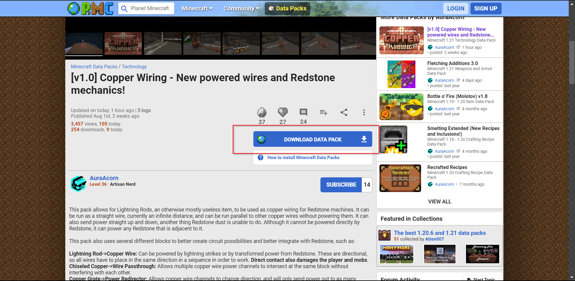Open AuraAcorn profile name link

(104, 178)
